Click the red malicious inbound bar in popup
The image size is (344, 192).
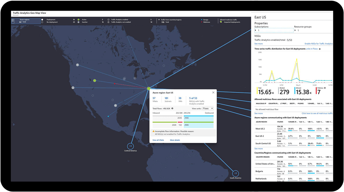(x=180, y=122)
